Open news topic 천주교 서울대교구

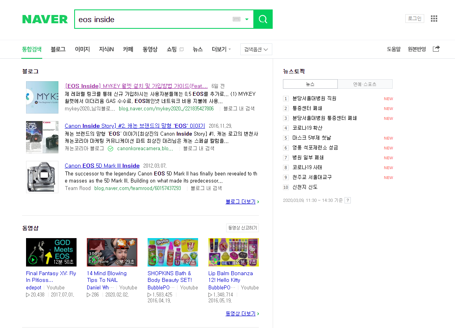point(312,177)
